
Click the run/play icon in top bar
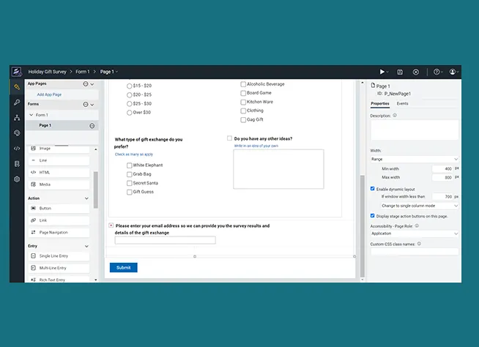coord(382,72)
